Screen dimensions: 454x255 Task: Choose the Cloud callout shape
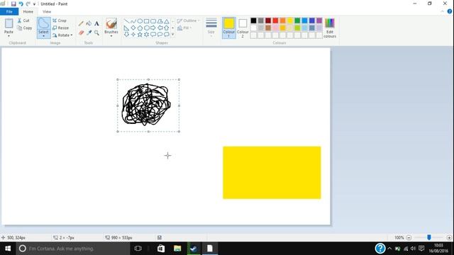point(167,35)
